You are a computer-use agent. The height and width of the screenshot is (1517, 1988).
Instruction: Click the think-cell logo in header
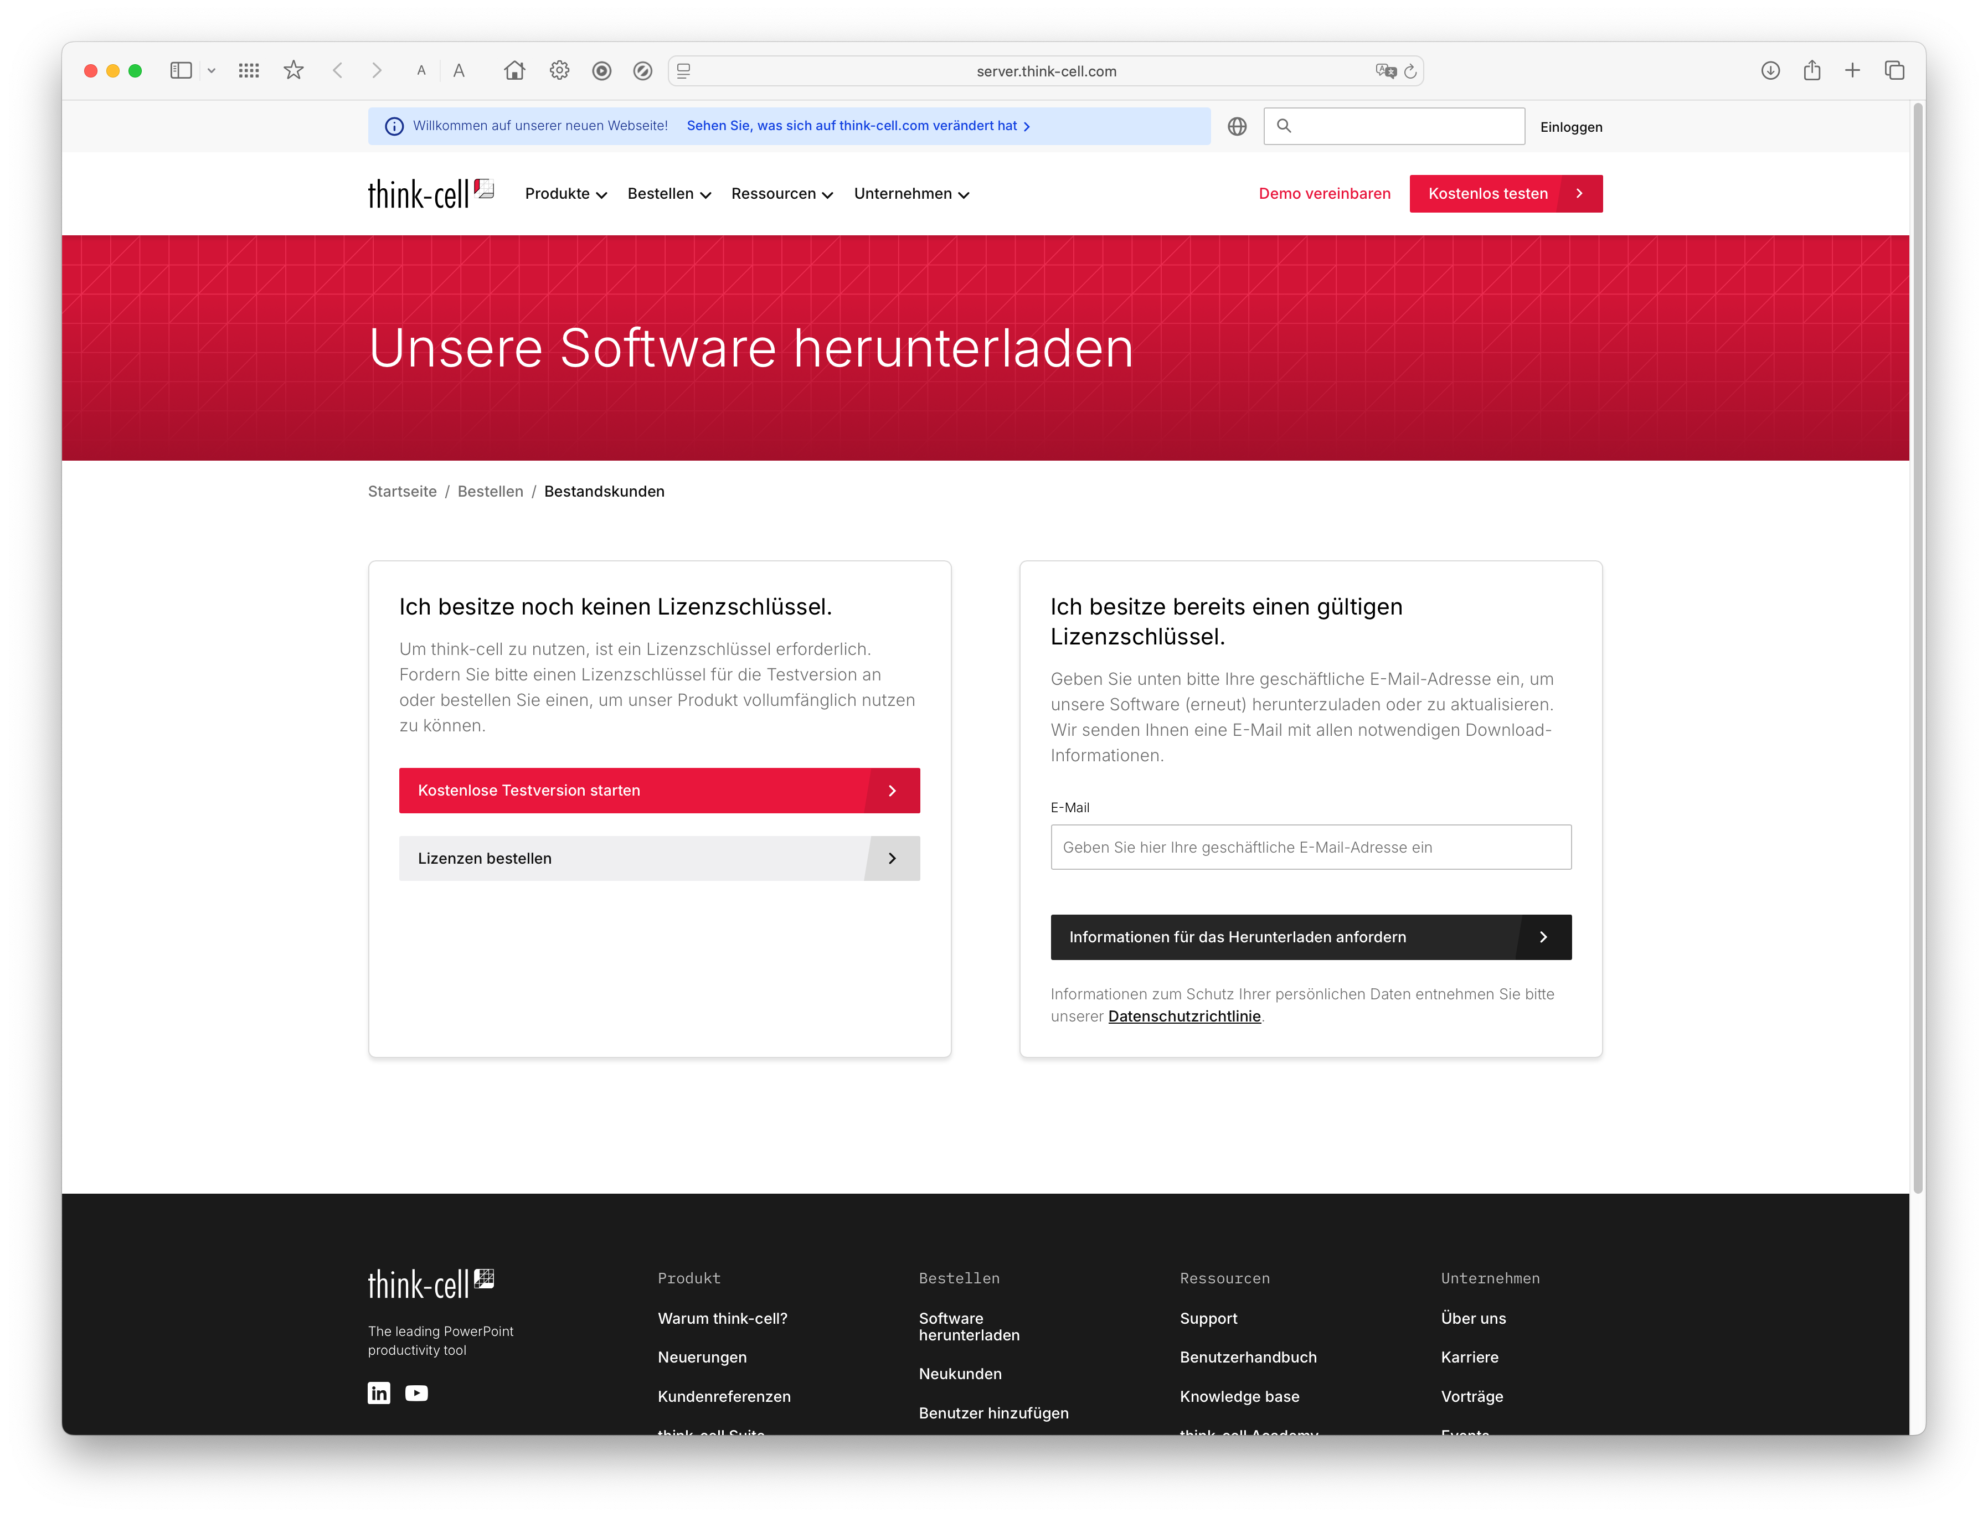coord(431,193)
